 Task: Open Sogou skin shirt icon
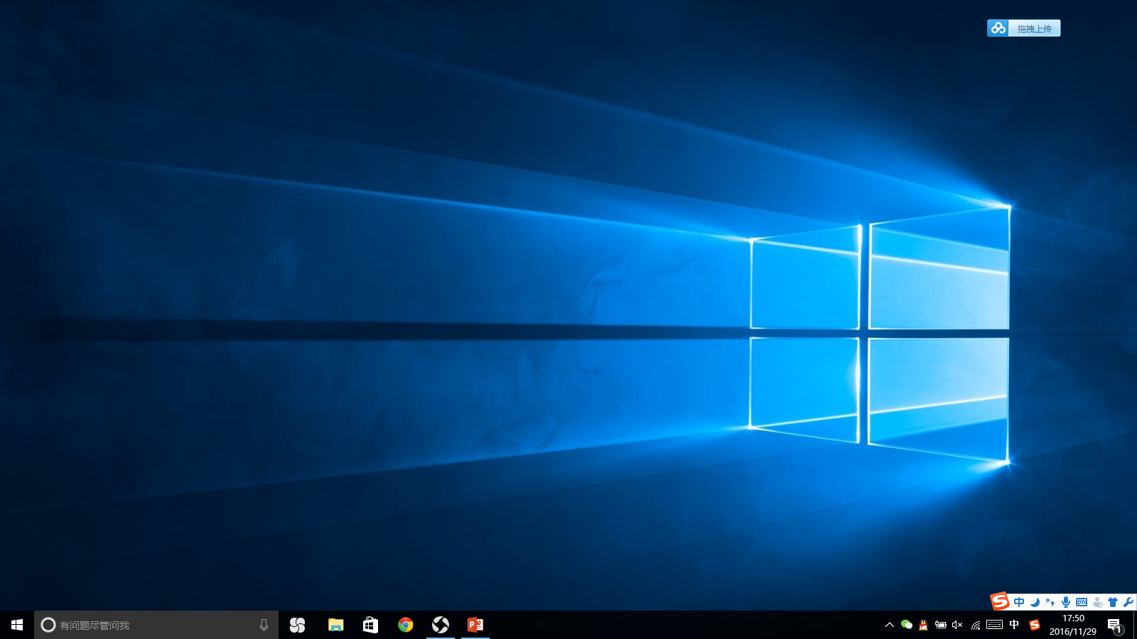coord(1113,602)
